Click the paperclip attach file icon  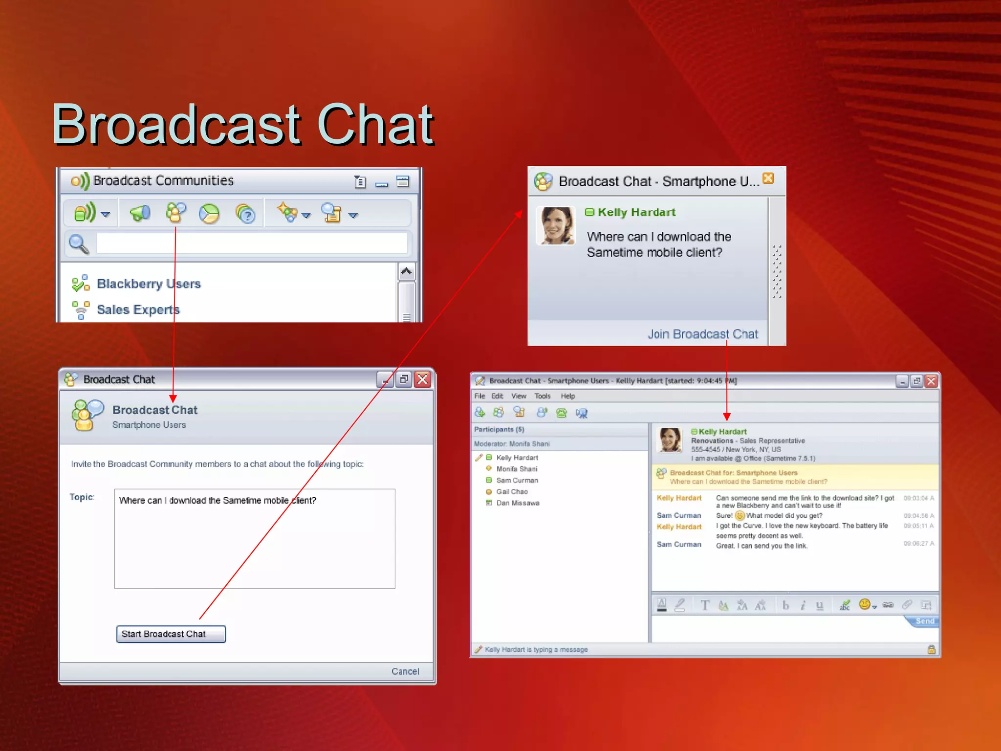[907, 605]
